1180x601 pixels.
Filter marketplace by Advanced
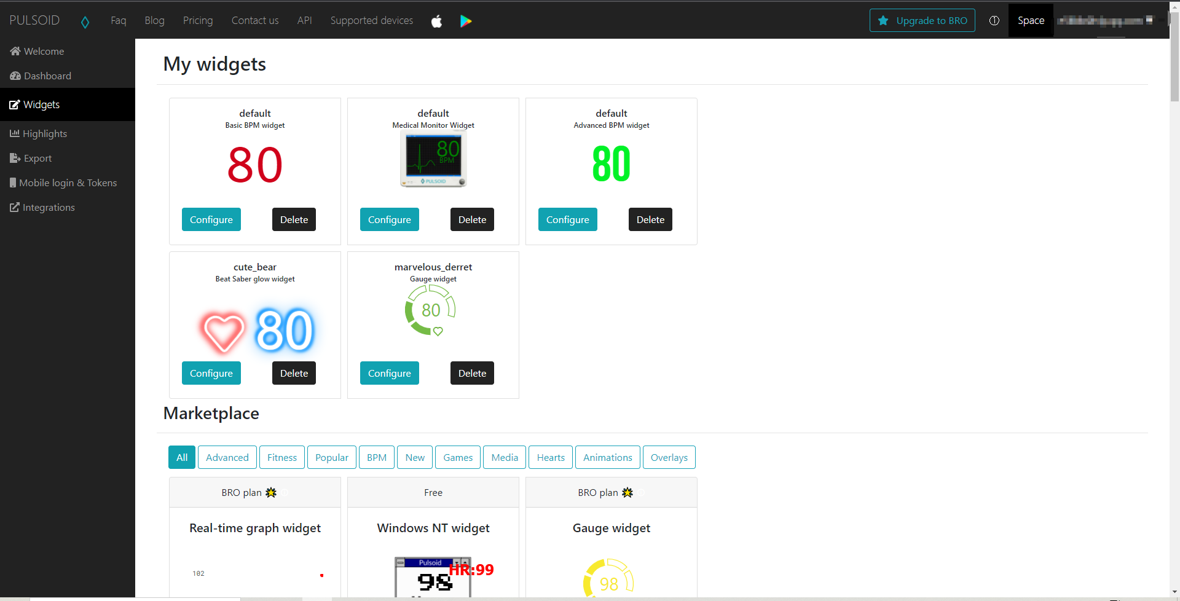pos(227,457)
